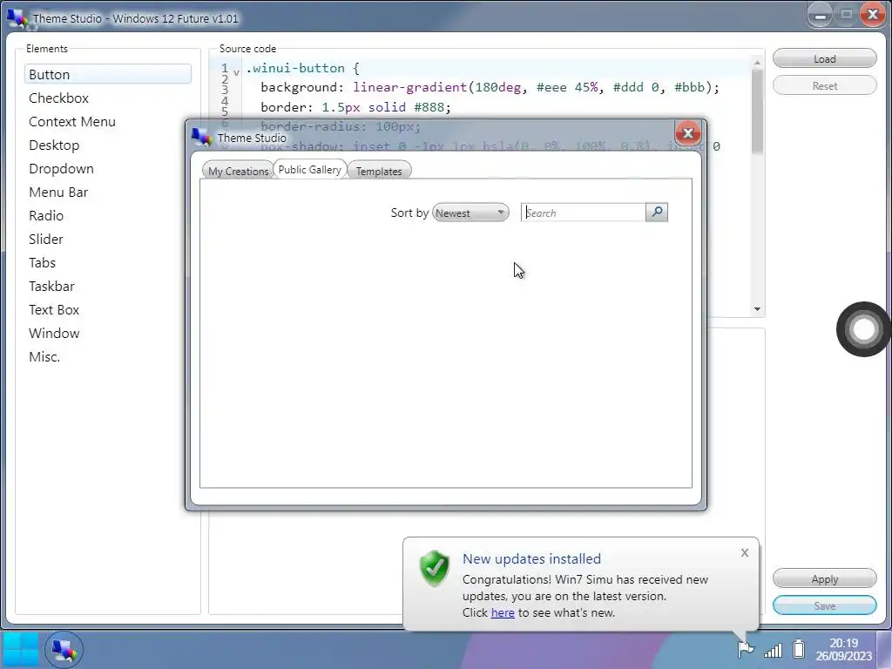Switch to the My Creations tab
This screenshot has width=892, height=669.
(x=238, y=171)
